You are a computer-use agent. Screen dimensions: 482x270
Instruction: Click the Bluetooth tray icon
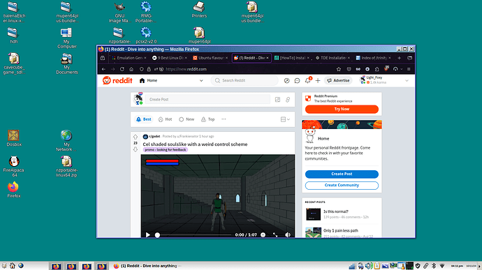434,266
